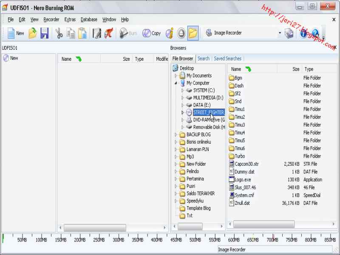340x255 pixels.
Task: Select the STREET_FIGHTER drive in the tree
Action: pyautogui.click(x=209, y=113)
